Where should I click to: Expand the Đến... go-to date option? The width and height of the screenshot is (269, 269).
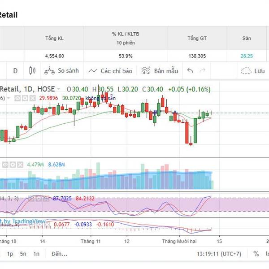[59, 254]
